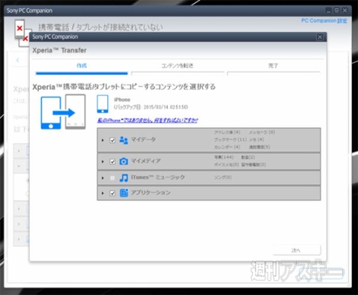
Task: Expand the iTunes ミュージック row
Action: click(x=103, y=178)
